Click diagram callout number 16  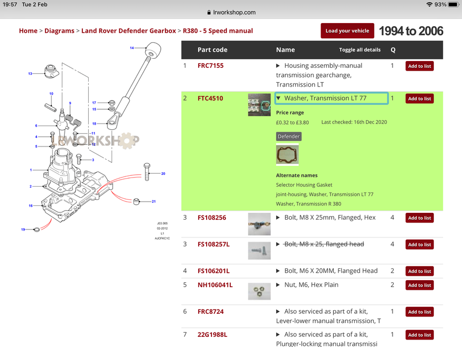pos(30,206)
